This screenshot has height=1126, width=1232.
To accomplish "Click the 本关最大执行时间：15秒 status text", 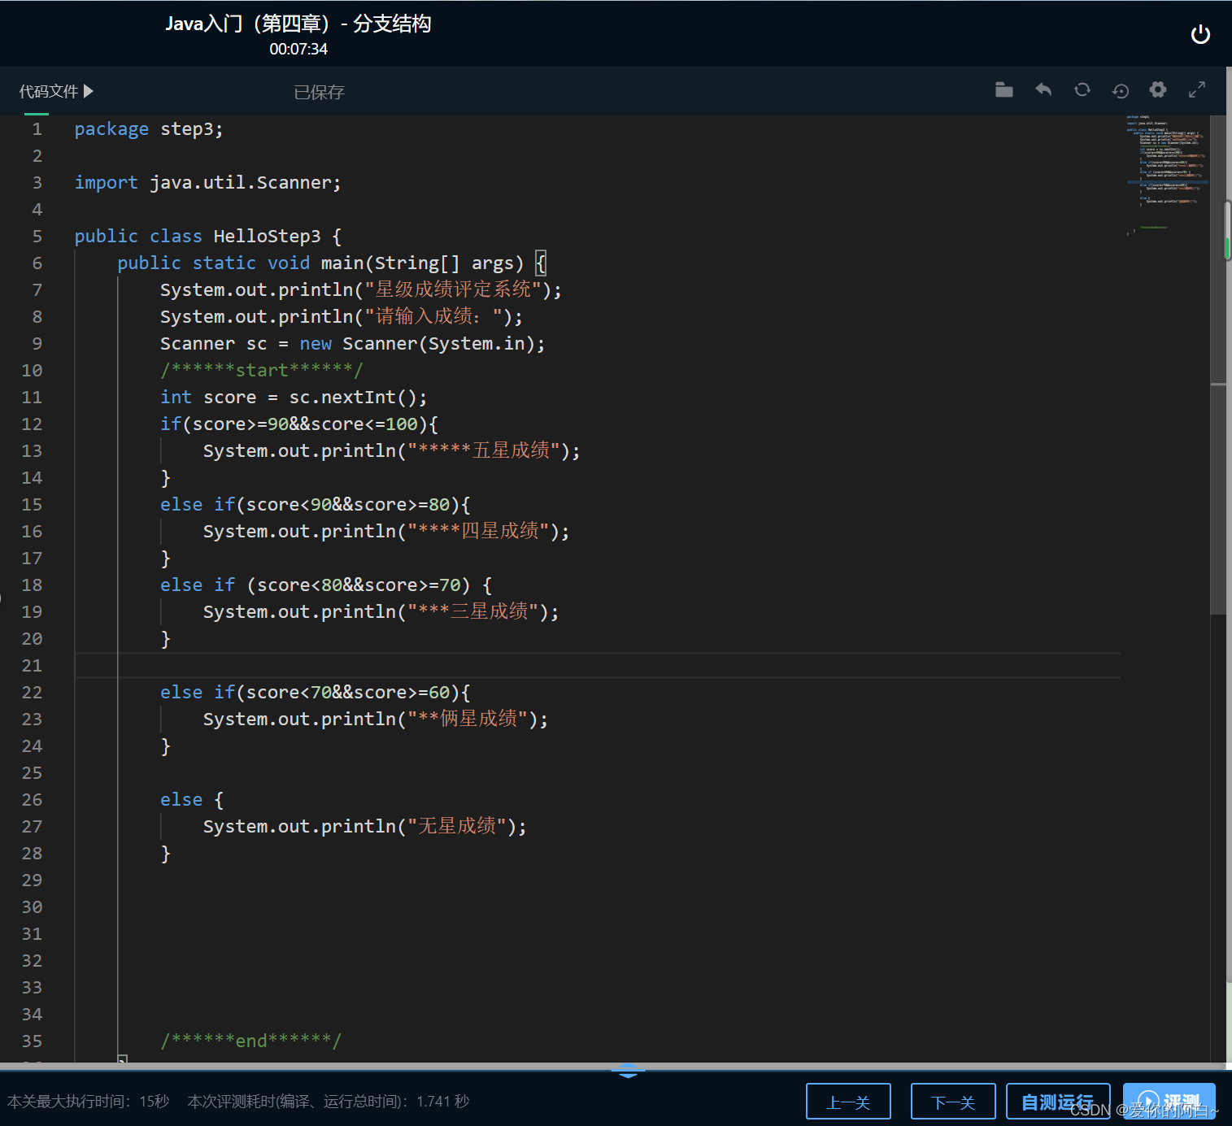I will 88,1101.
